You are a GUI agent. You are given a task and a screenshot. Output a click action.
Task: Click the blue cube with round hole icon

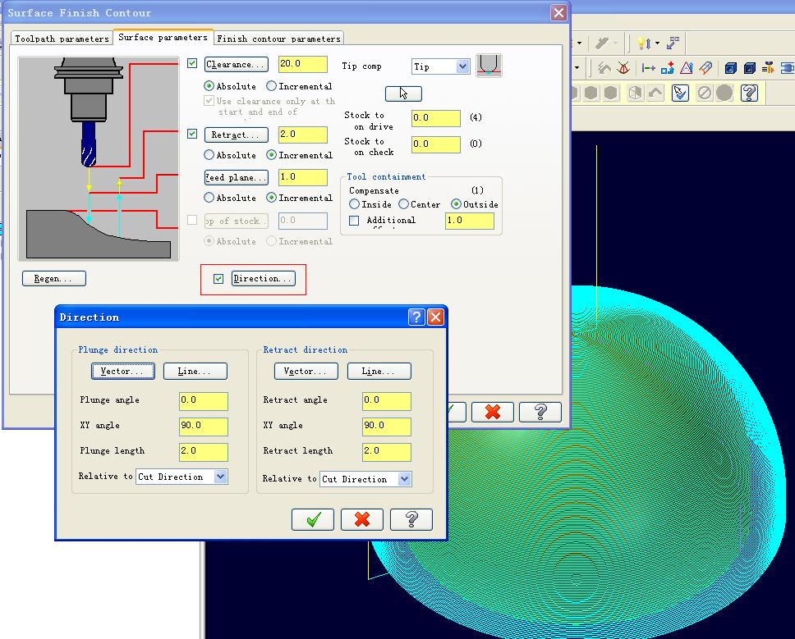pyautogui.click(x=731, y=67)
